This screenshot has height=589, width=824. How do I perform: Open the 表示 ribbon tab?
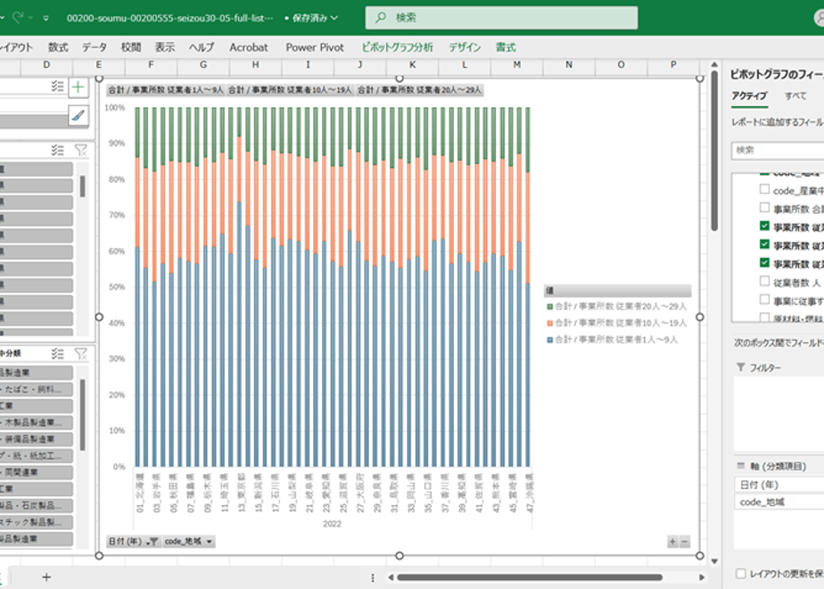pos(164,47)
